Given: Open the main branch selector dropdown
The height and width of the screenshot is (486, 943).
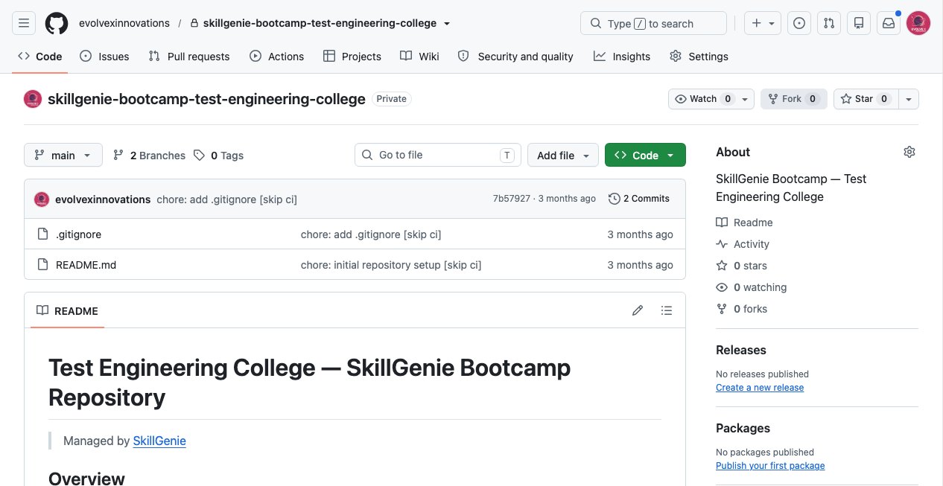Looking at the screenshot, I should click(x=63, y=155).
